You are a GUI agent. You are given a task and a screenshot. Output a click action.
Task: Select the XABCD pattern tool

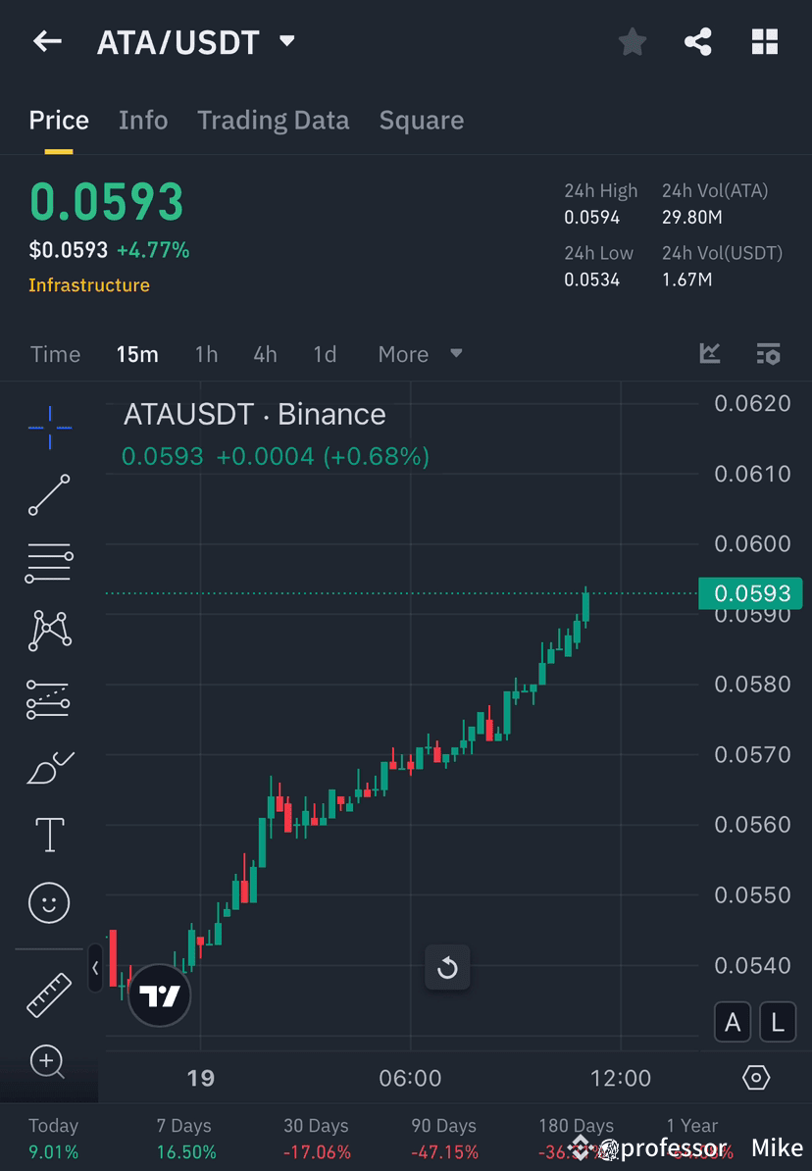[x=49, y=631]
